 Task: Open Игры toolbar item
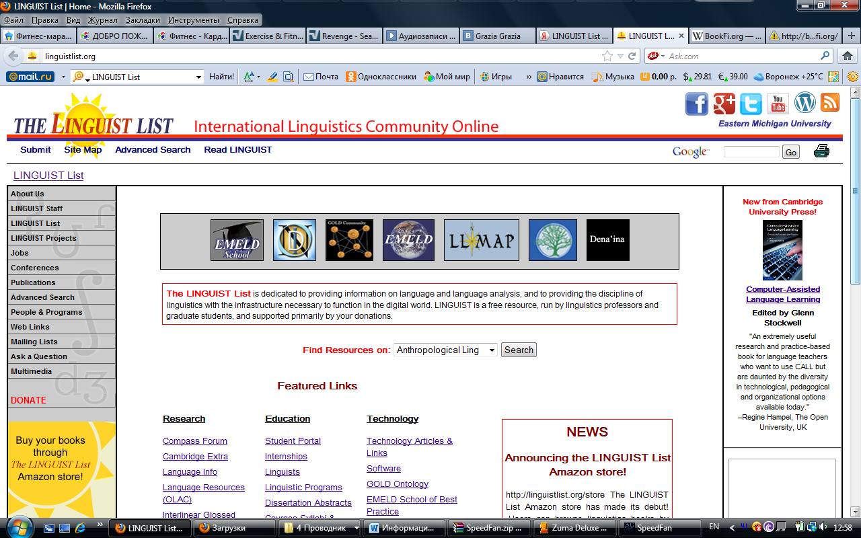[496, 77]
